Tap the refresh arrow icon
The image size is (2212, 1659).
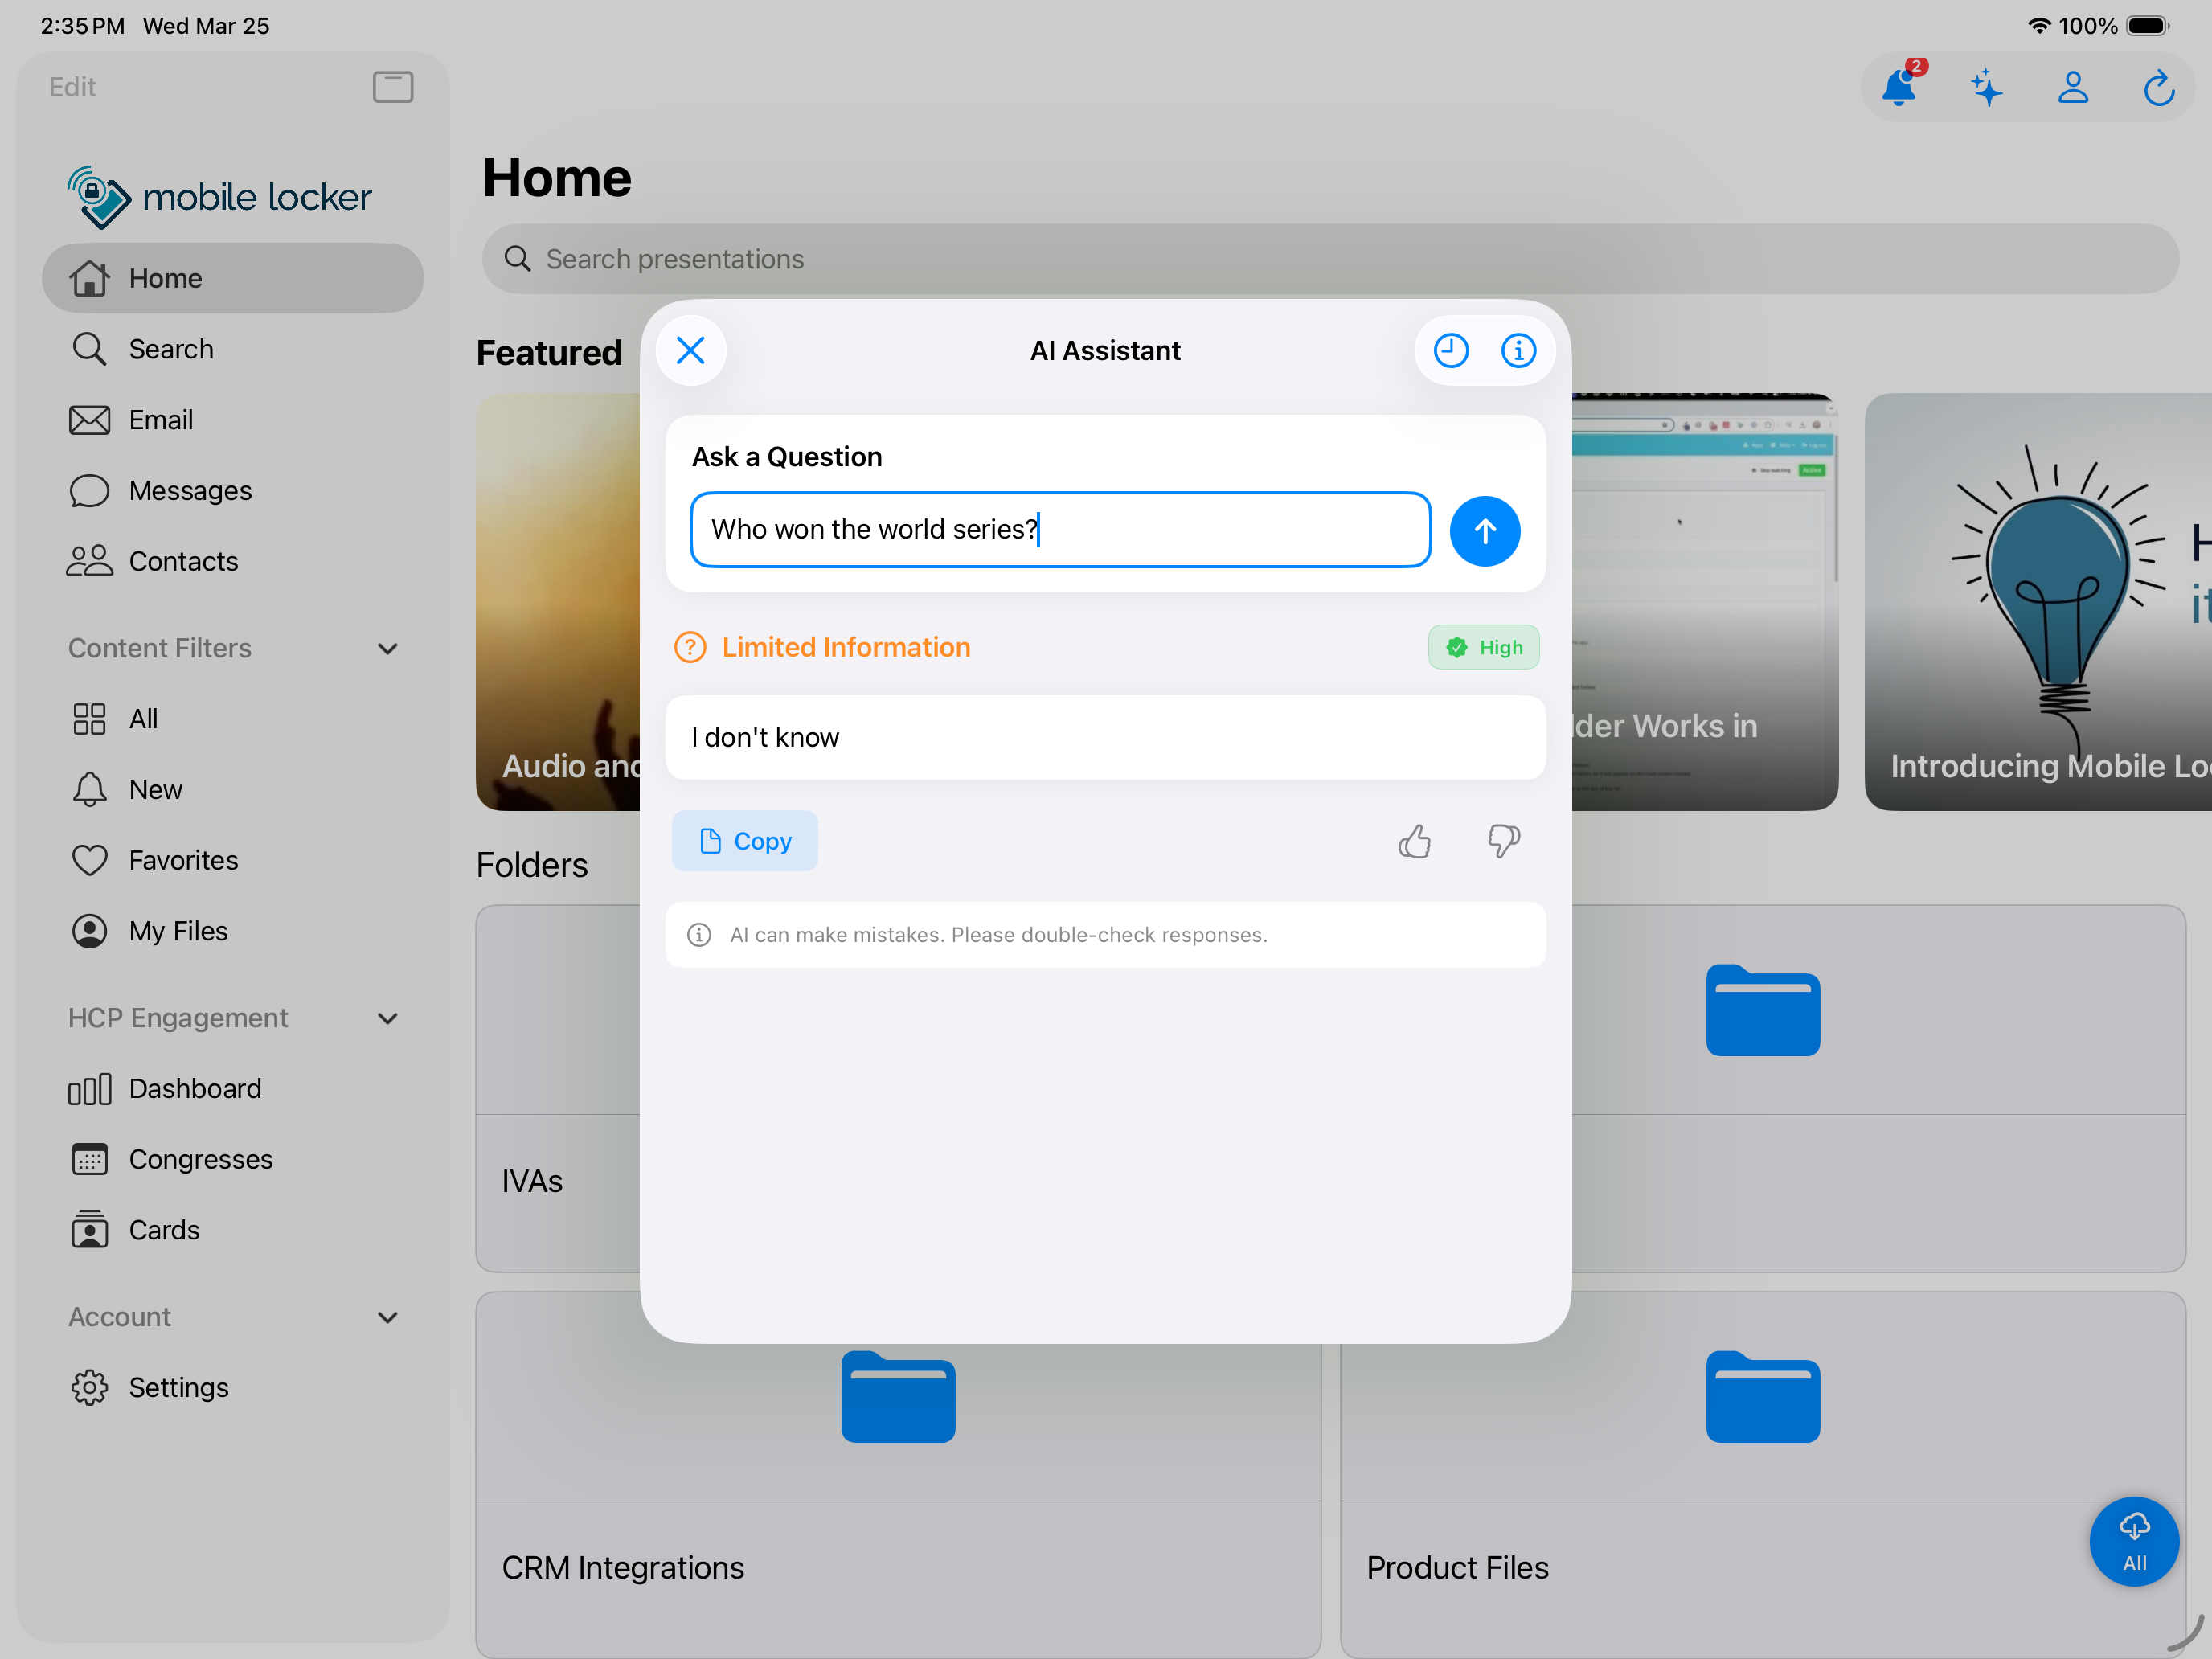click(2158, 88)
